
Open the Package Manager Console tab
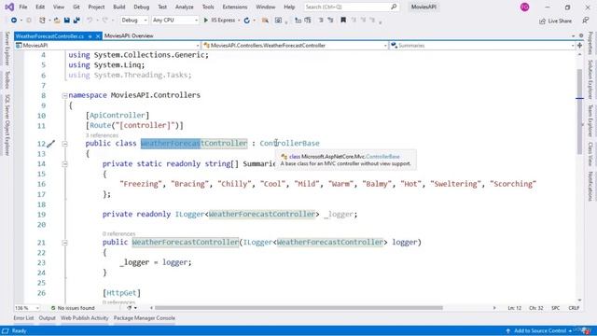tap(145, 317)
